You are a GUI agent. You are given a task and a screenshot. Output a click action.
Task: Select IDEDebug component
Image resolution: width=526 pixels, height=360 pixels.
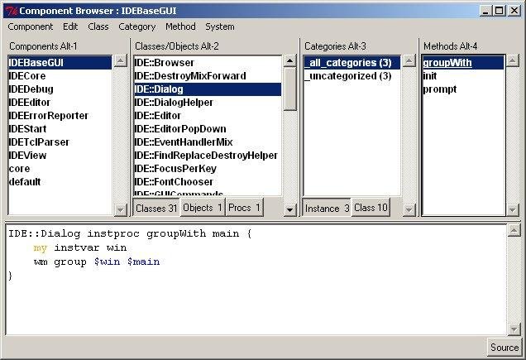pos(60,89)
